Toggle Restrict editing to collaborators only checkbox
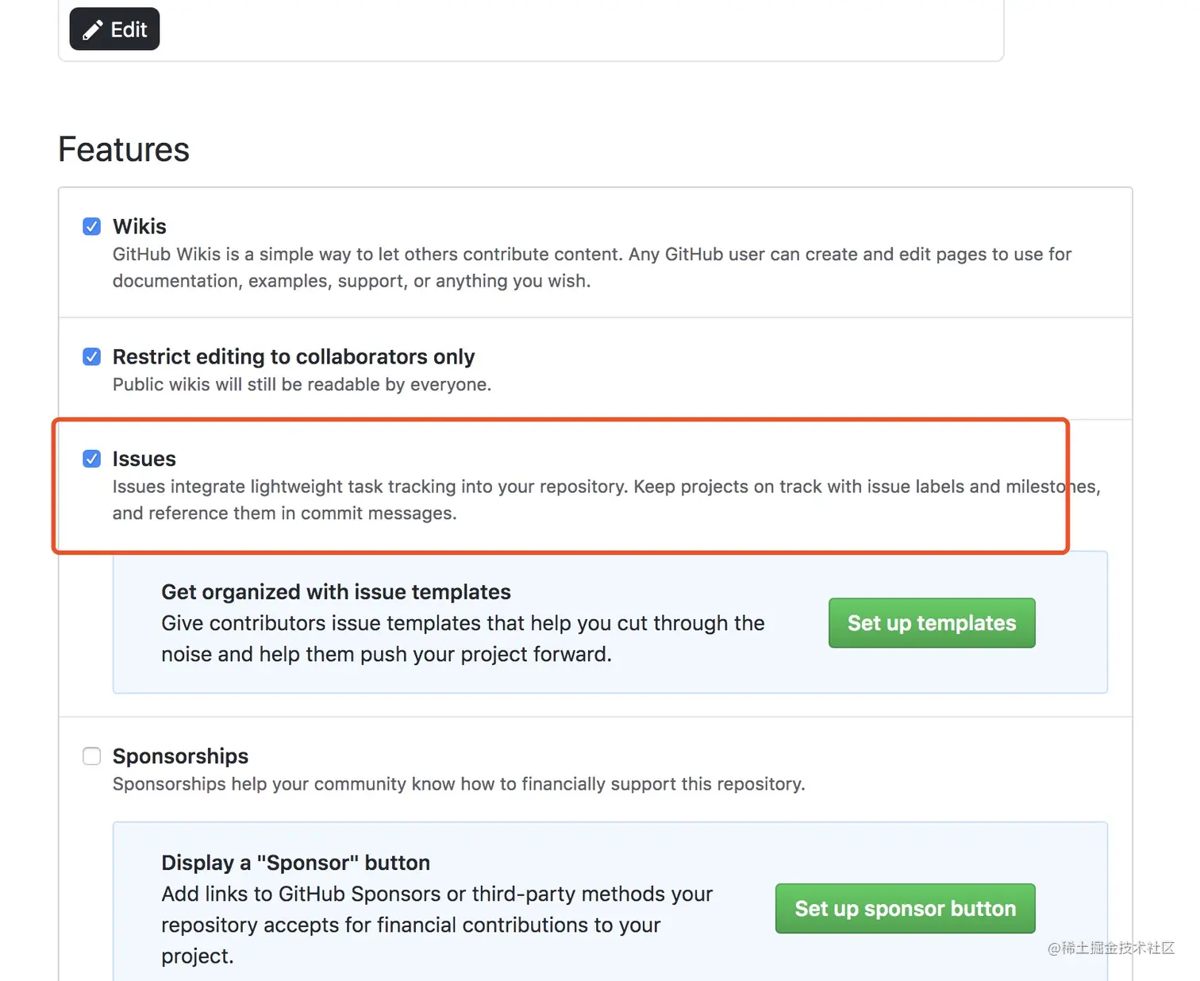The width and height of the screenshot is (1200, 981). point(92,356)
